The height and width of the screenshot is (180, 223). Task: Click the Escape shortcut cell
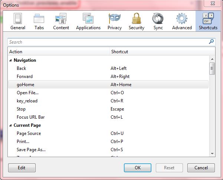[117, 109]
